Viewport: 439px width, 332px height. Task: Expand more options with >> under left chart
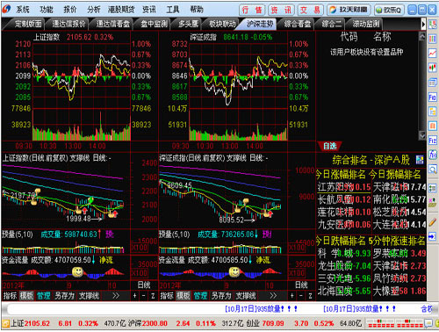[116, 296]
